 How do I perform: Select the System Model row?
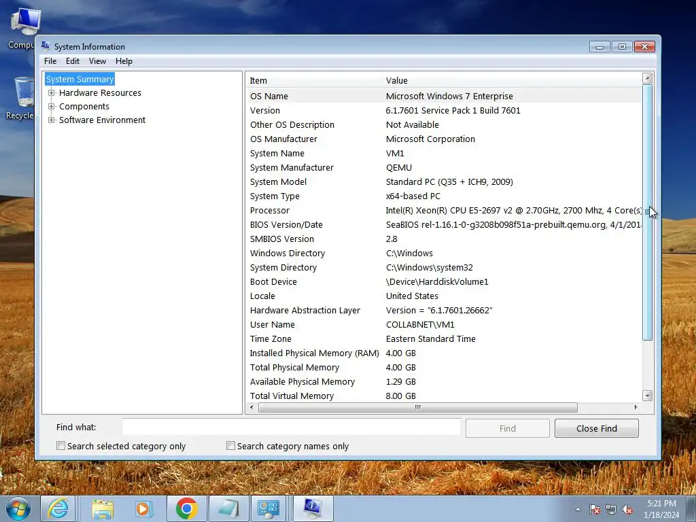(444, 181)
